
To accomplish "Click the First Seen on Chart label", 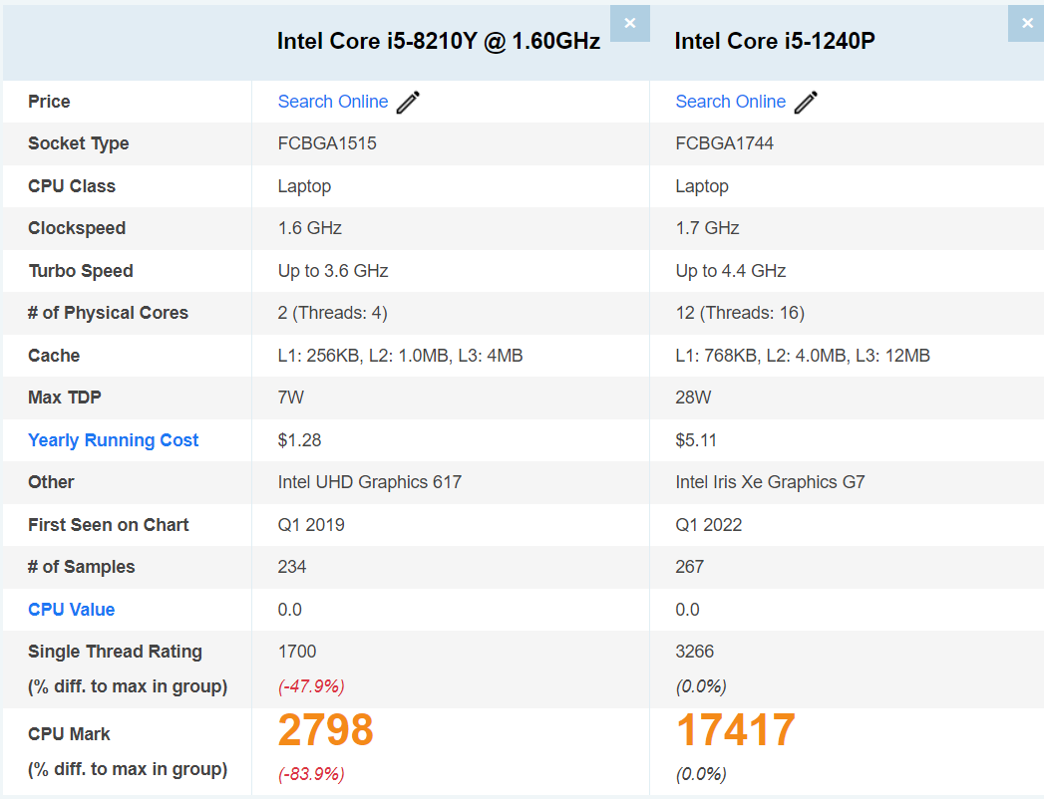I will (x=109, y=525).
